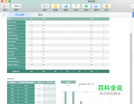Click the 100% weight header cell
Image resolution: width=134 pixels, height=104 pixels.
click(x=91, y=19)
